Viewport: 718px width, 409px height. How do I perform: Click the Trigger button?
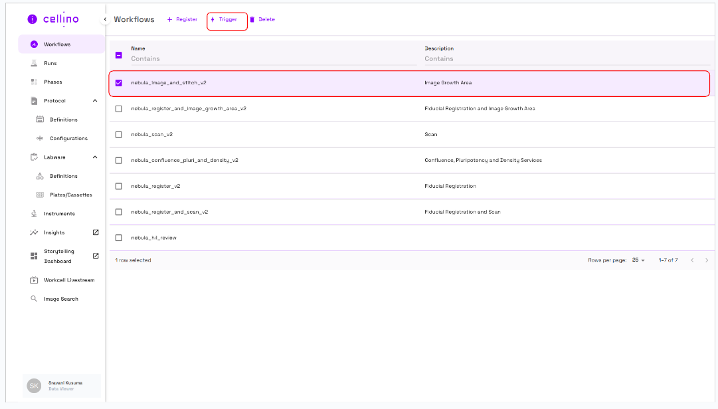coord(227,20)
